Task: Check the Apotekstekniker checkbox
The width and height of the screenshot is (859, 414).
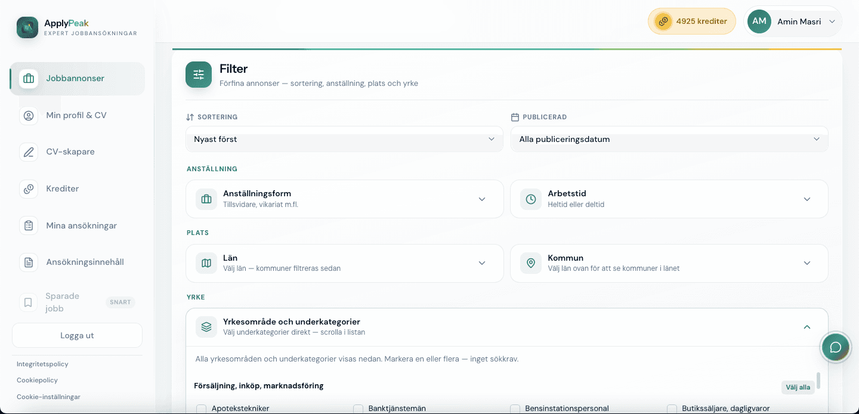Action: 202,409
